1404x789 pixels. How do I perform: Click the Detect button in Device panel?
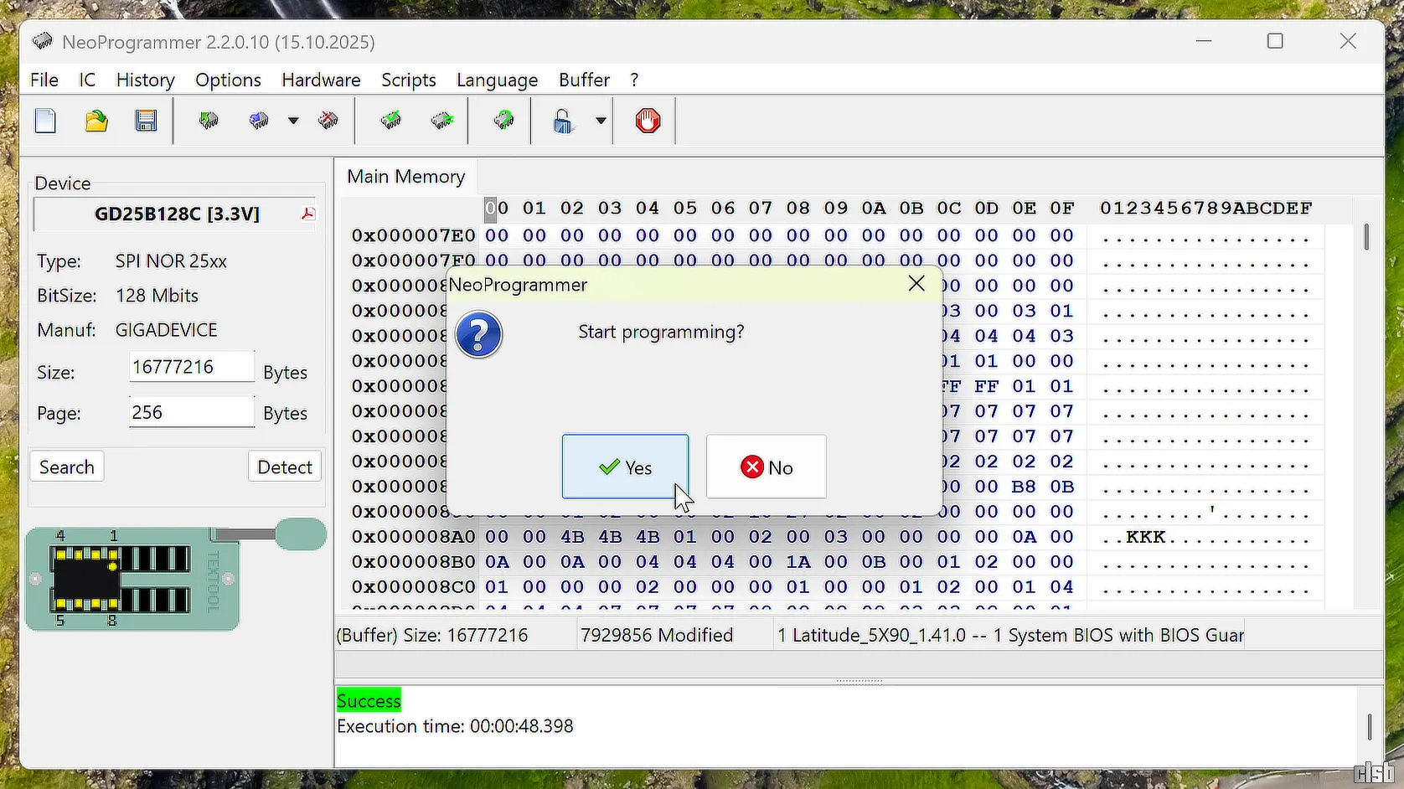point(284,467)
